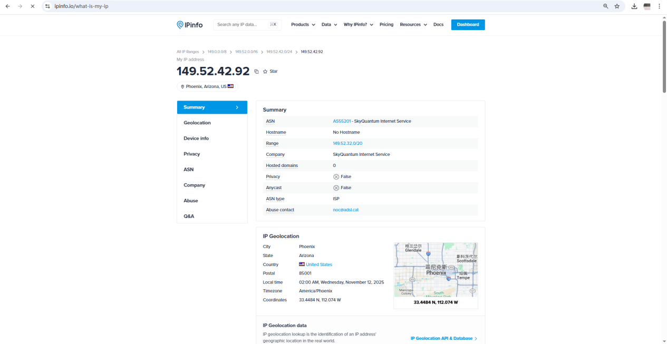Click the Phoenix map thumbnail

click(x=436, y=270)
